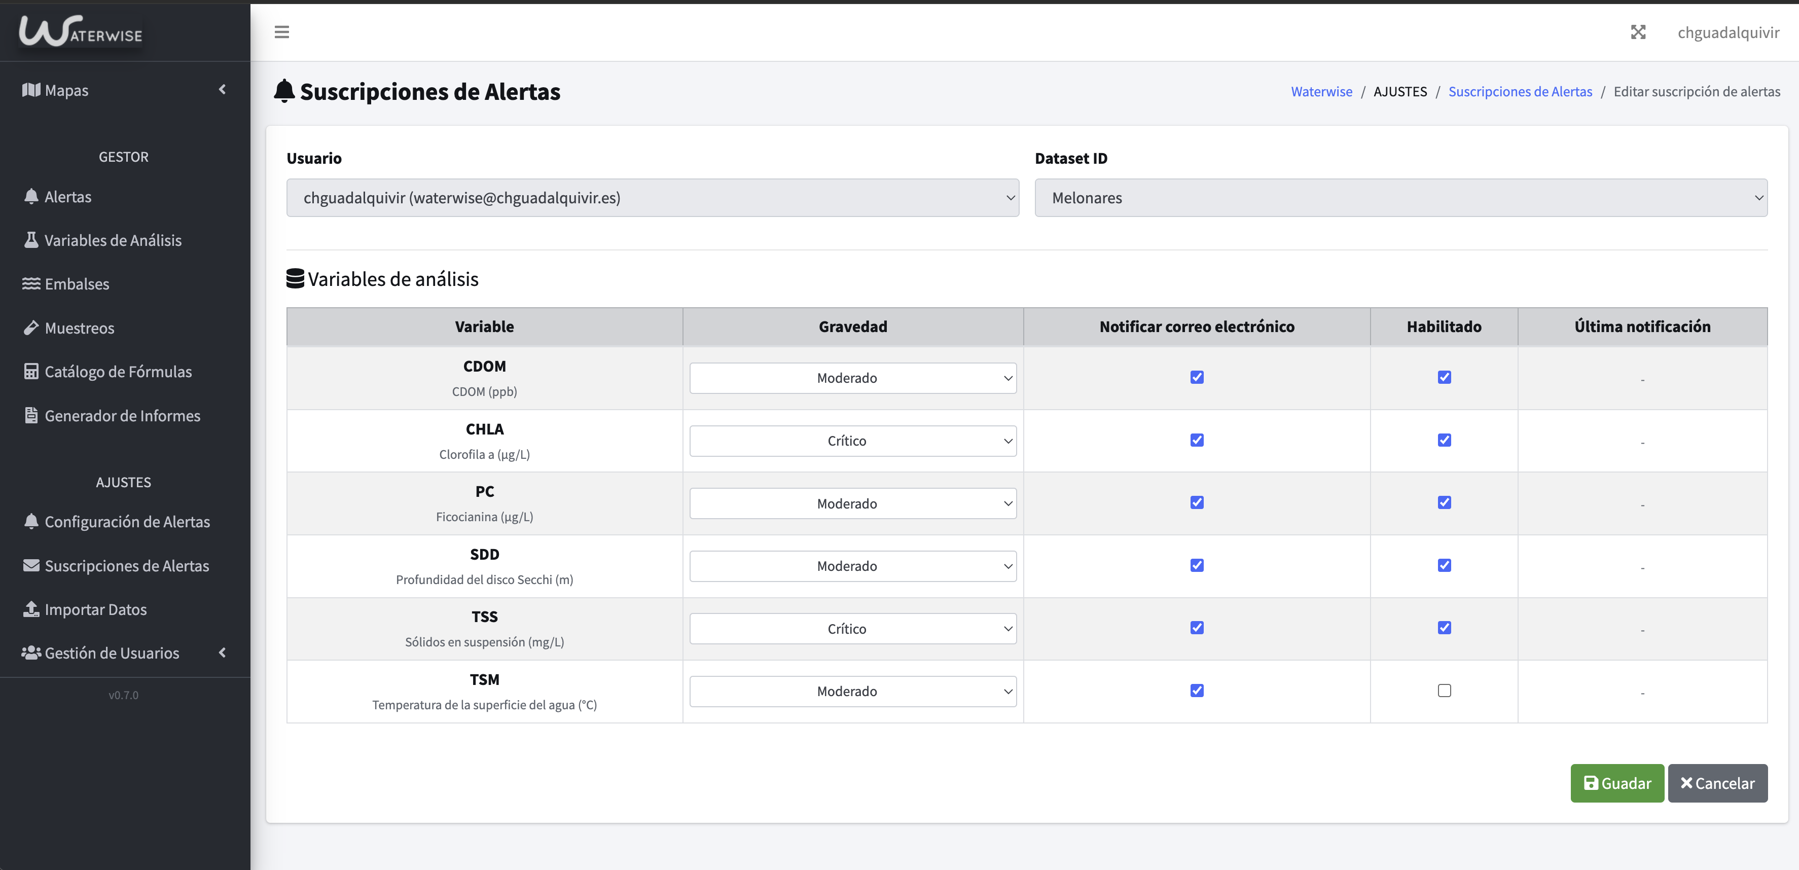1799x870 pixels.
Task: Click the Última notificación column header
Action: 1642,326
